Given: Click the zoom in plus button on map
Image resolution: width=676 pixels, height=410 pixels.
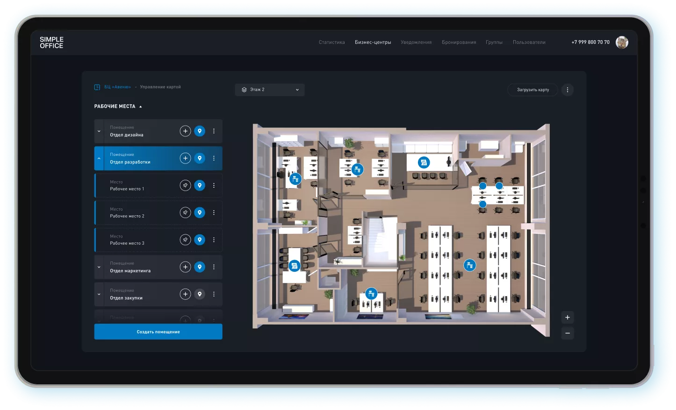Looking at the screenshot, I should click(567, 318).
